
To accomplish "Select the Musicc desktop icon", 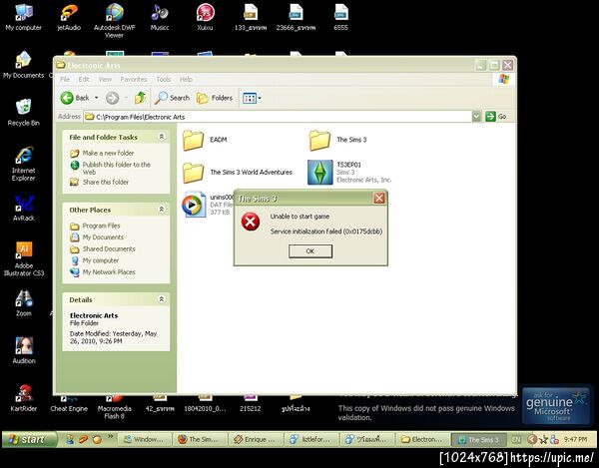I will [160, 16].
